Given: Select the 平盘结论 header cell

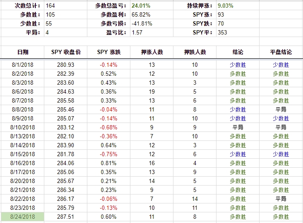Looking at the screenshot, I should coord(281,52).
